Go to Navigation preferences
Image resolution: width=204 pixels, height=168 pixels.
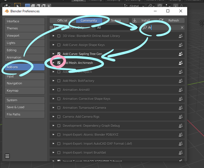coord(25,83)
